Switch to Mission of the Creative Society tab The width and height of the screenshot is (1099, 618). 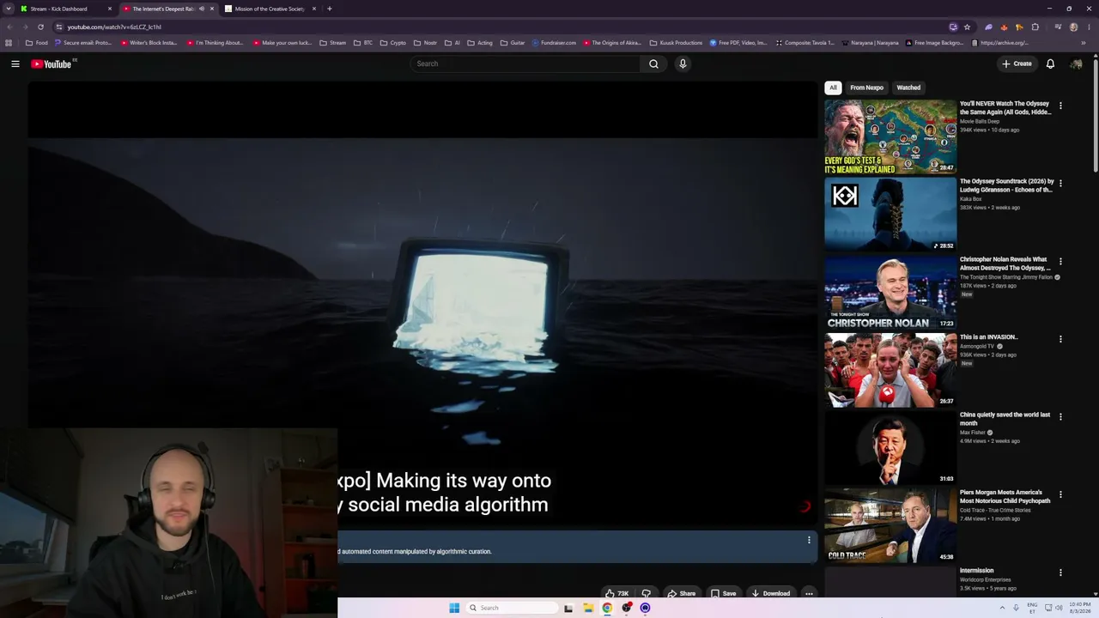tap(270, 9)
